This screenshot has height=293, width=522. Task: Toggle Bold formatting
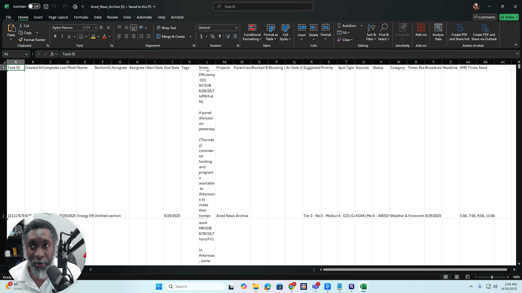[x=55, y=36]
